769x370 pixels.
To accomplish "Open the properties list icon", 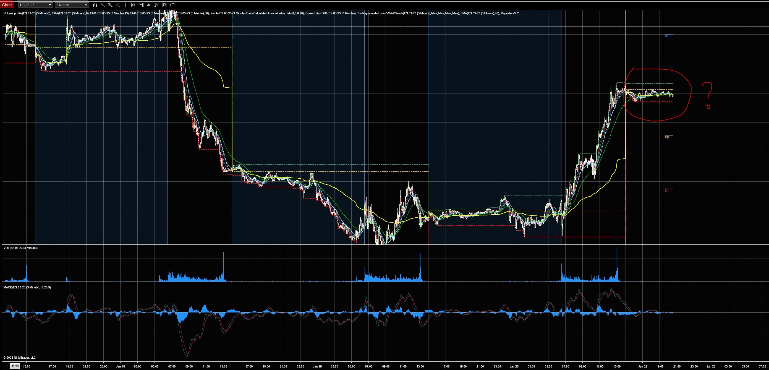I will pos(172,5).
